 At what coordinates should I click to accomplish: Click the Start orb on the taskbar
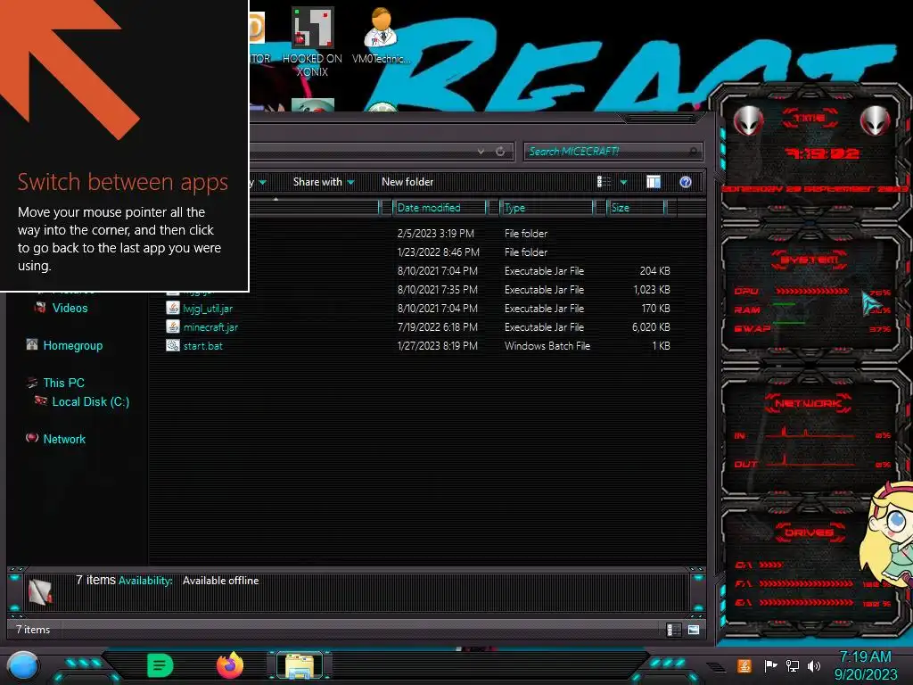pos(22,666)
